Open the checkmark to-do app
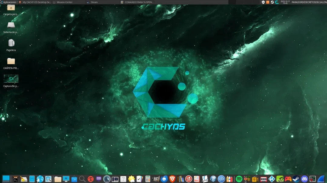 (140, 179)
